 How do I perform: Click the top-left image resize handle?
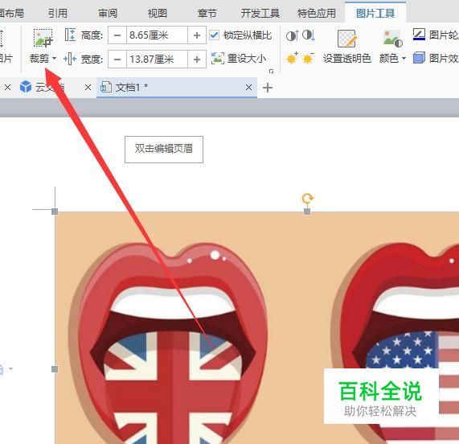(x=55, y=212)
